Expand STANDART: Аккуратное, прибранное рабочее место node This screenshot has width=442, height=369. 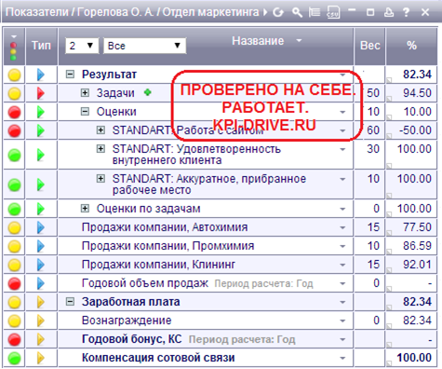click(x=100, y=178)
